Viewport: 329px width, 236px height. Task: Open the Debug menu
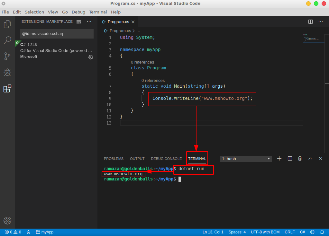tap(78, 12)
